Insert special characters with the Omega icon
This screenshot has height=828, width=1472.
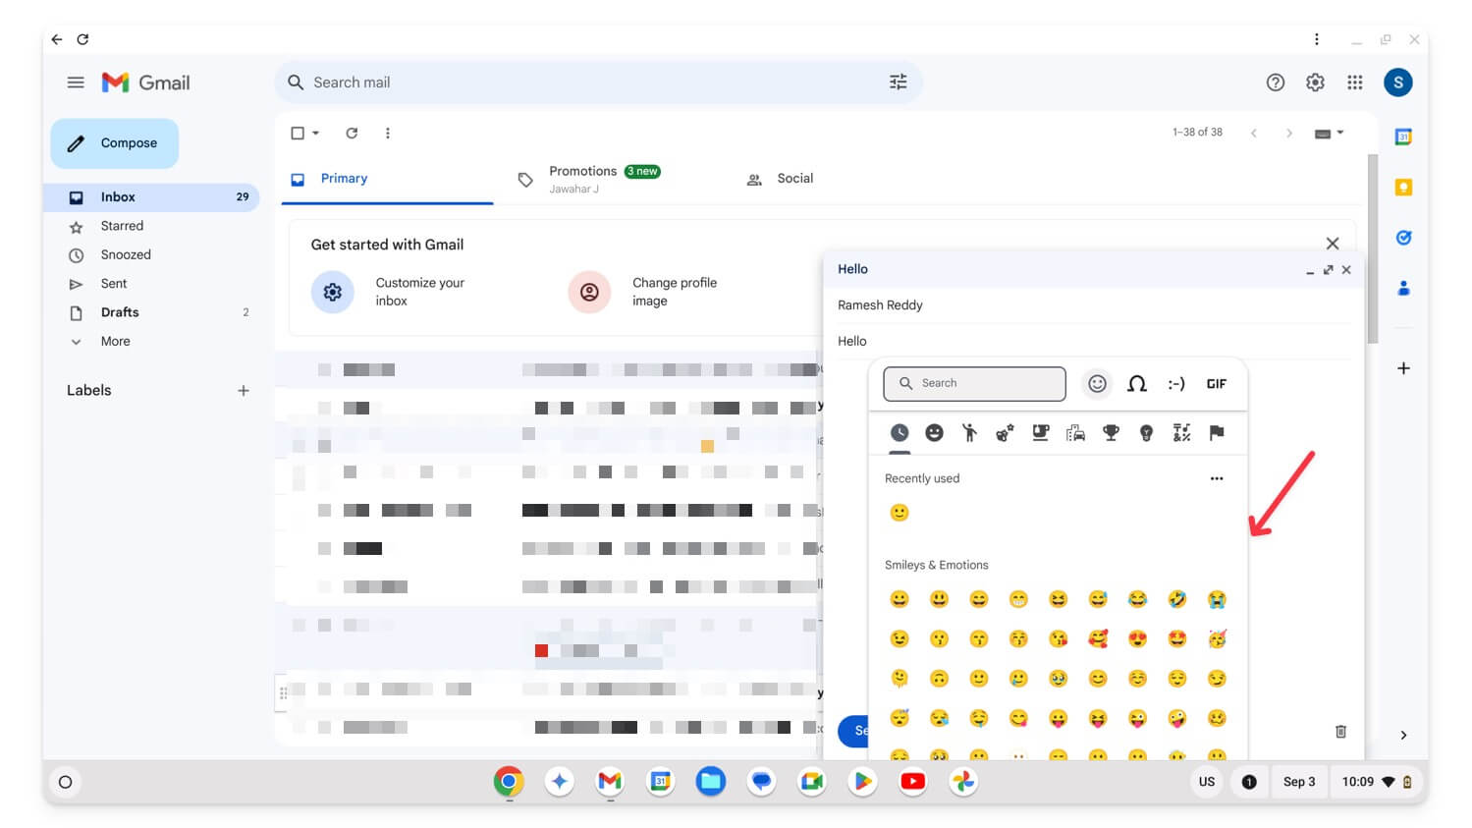click(x=1136, y=383)
